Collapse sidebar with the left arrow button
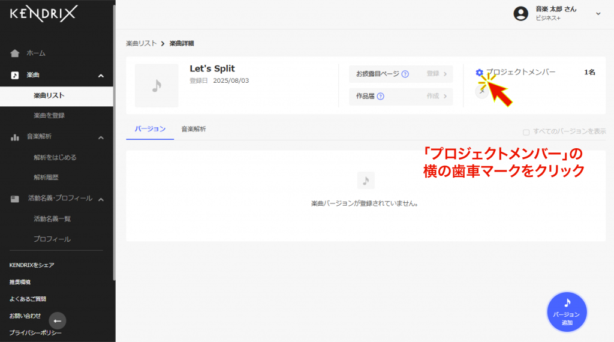The width and height of the screenshot is (614, 342). point(58,320)
